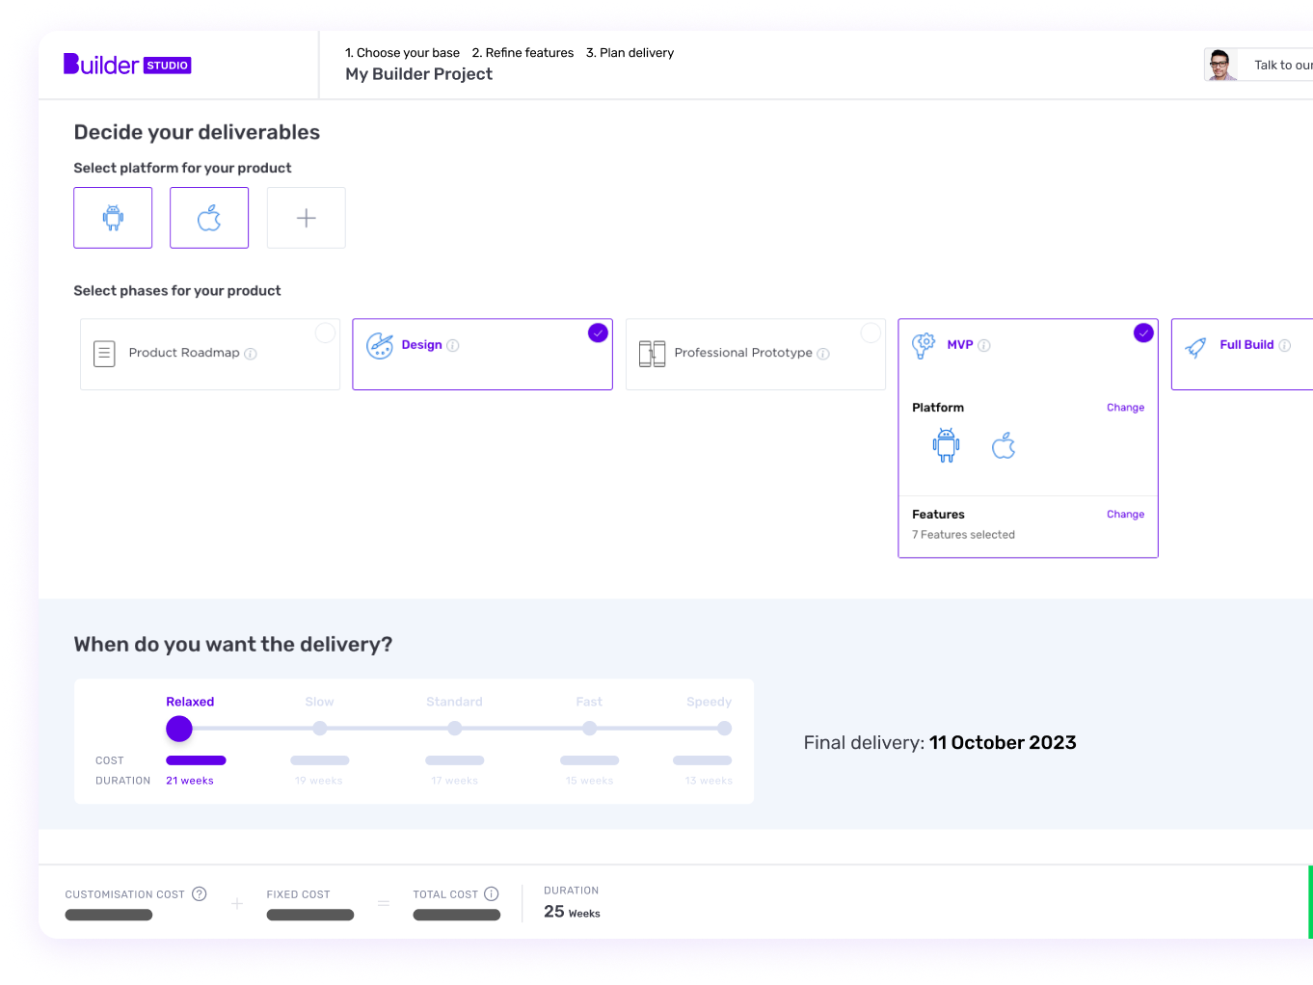Select the Apple platform icon
The image size is (1313, 985).
[209, 217]
